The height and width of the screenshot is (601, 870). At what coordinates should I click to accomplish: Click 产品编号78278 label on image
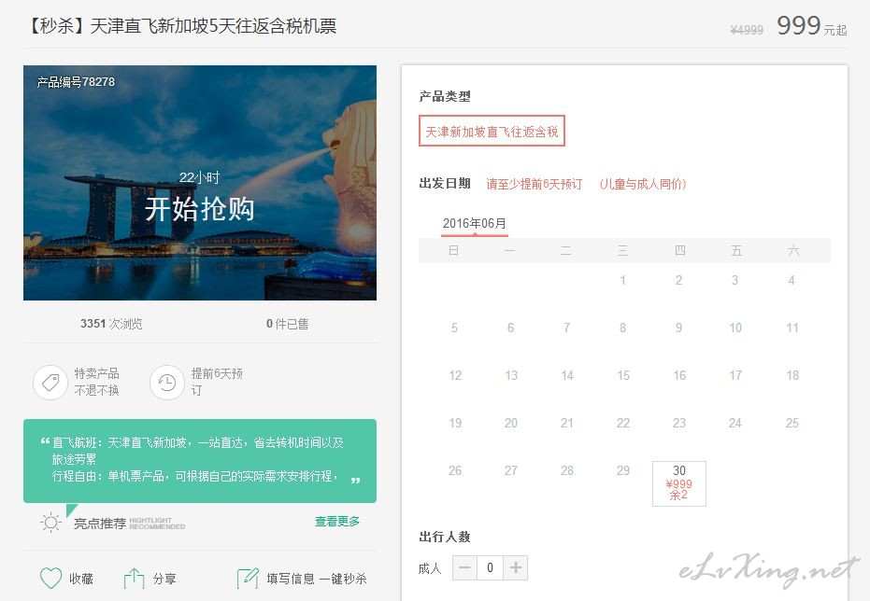[x=76, y=82]
